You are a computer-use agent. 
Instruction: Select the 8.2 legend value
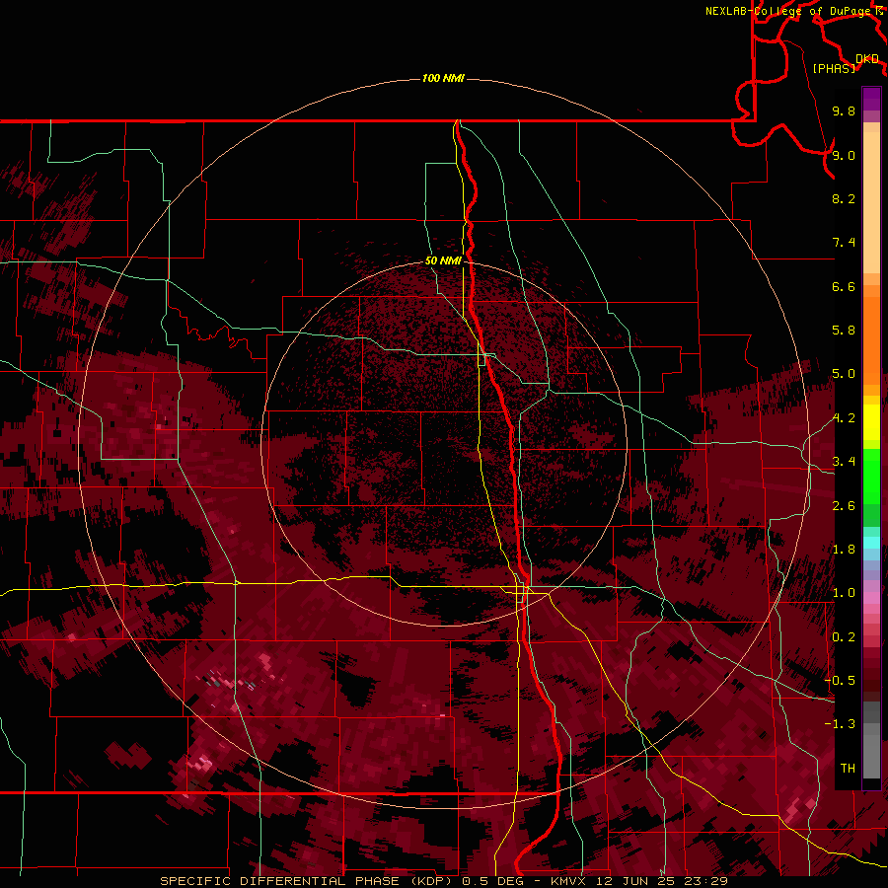pos(844,198)
